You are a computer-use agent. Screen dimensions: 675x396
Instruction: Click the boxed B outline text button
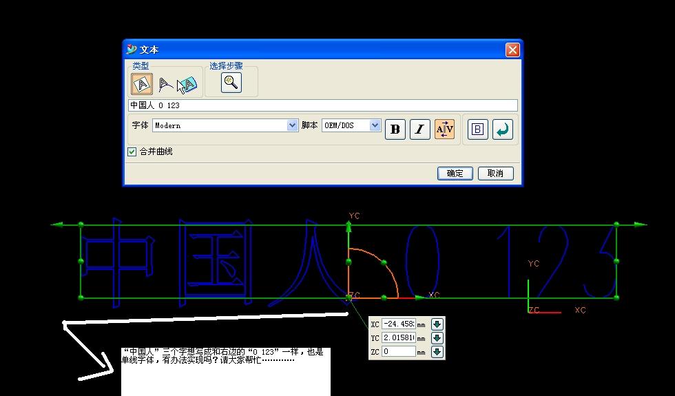pyautogui.click(x=477, y=129)
